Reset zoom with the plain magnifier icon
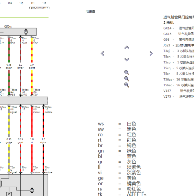This screenshot has height=196, width=194. [x=127, y=73]
